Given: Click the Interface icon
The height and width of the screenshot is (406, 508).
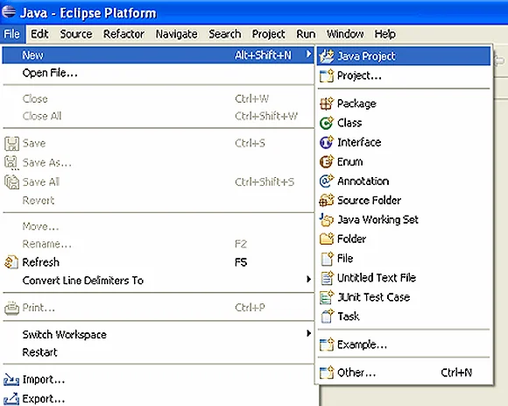Looking at the screenshot, I should pyautogui.click(x=326, y=142).
